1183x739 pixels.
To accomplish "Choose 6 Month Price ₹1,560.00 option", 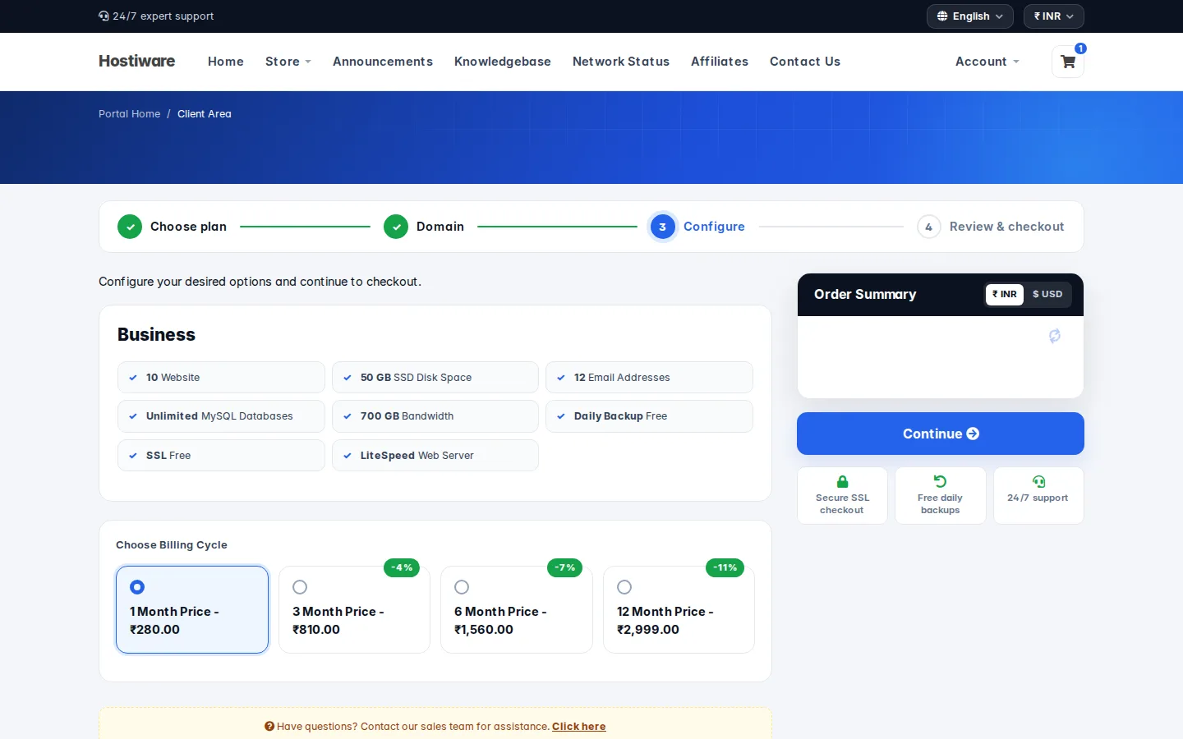I will [517, 609].
